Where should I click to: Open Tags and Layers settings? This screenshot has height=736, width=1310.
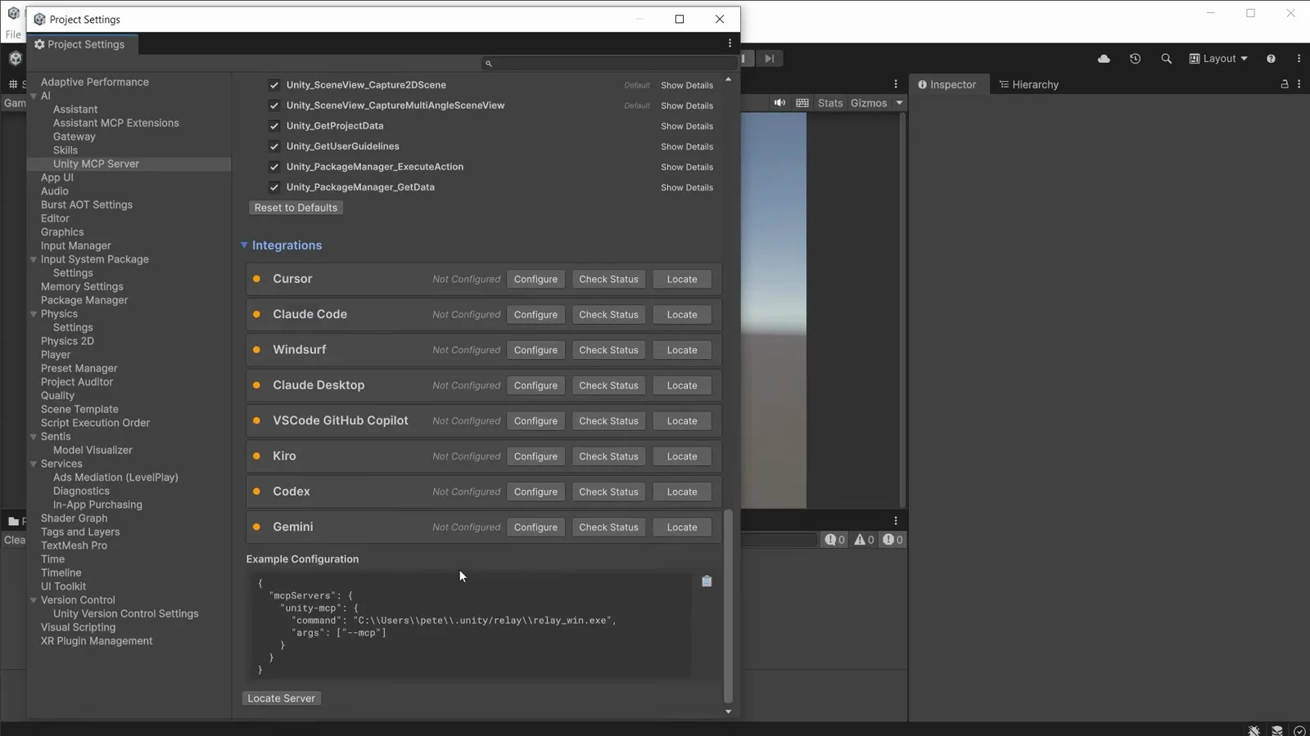click(80, 532)
